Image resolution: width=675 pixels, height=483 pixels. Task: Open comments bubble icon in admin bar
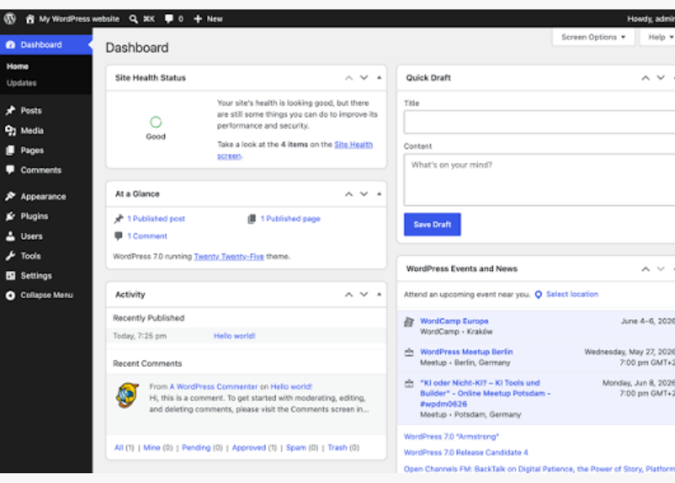pyautogui.click(x=169, y=19)
